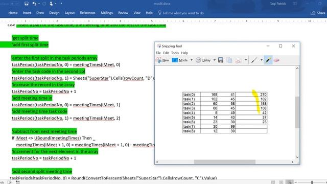Open Customize Quick Access Toolbar dropdown

[61, 4]
